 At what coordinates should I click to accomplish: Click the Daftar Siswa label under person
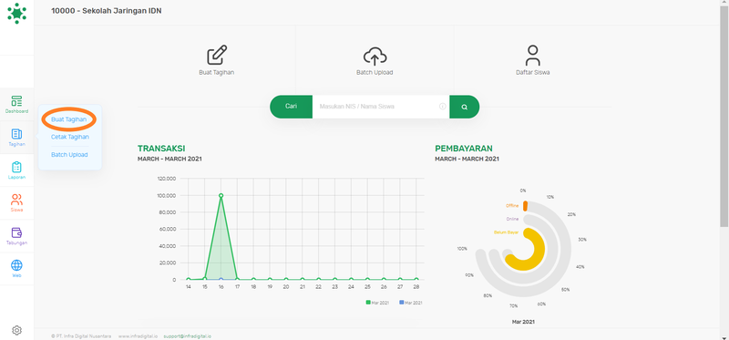(x=533, y=73)
